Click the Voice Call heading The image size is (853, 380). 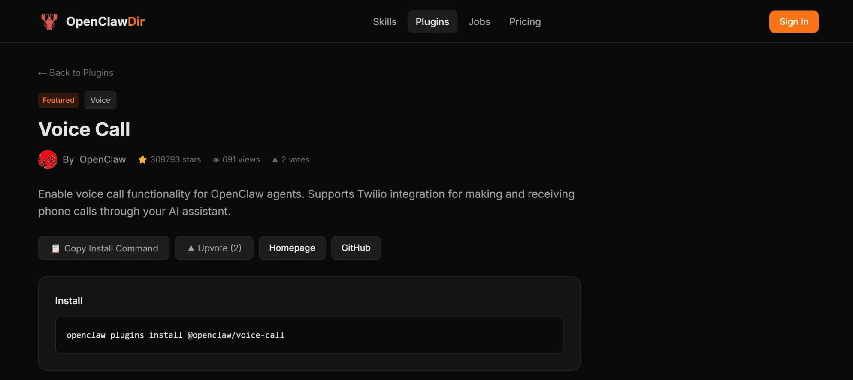click(85, 129)
